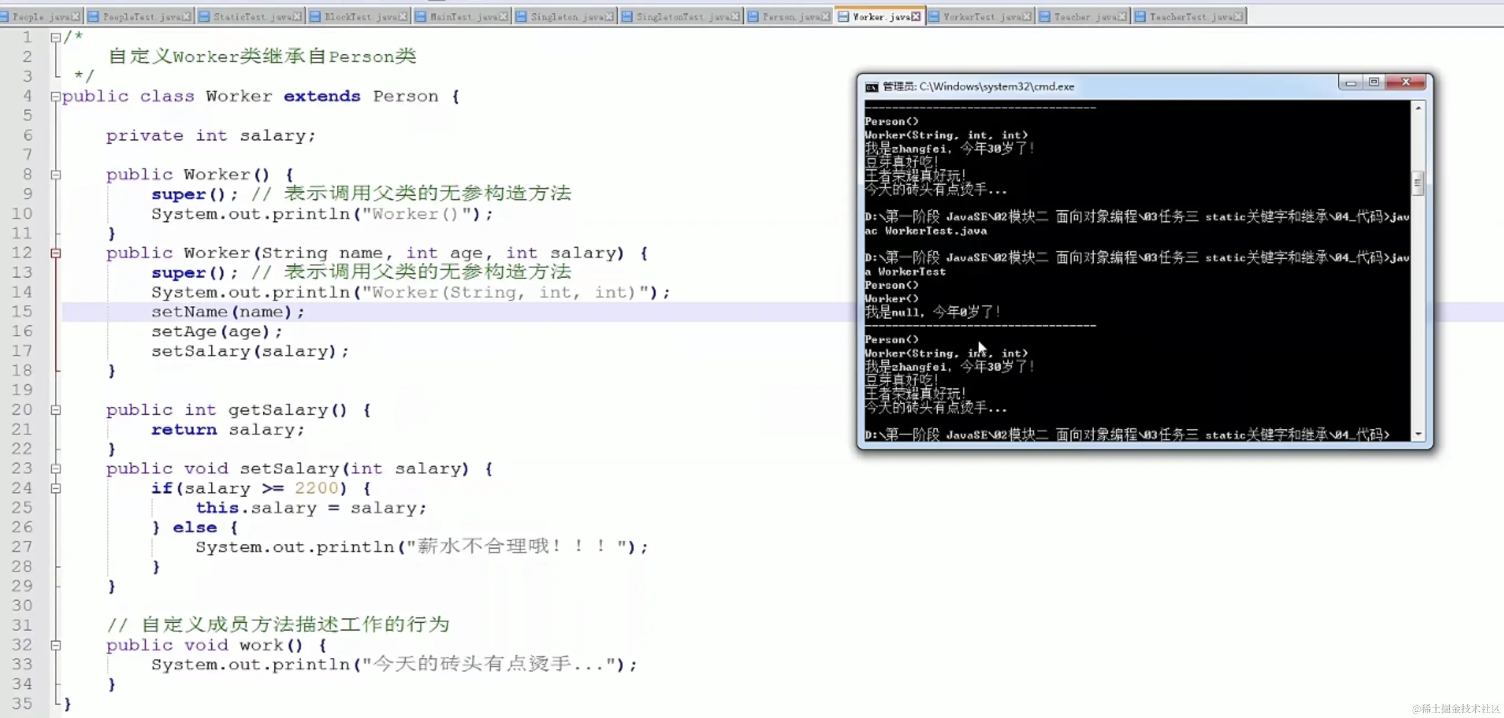Screen dimensions: 1504x718
Task: Fold the work() method on line 32
Action: 55,646
